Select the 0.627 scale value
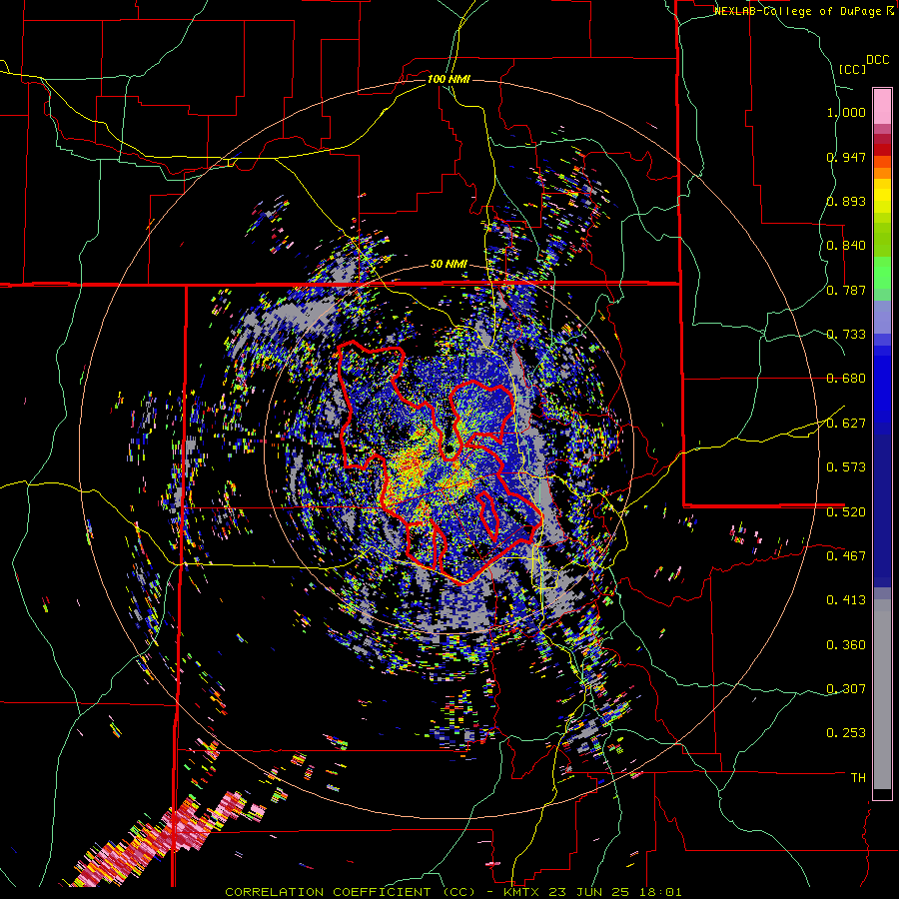 [846, 424]
